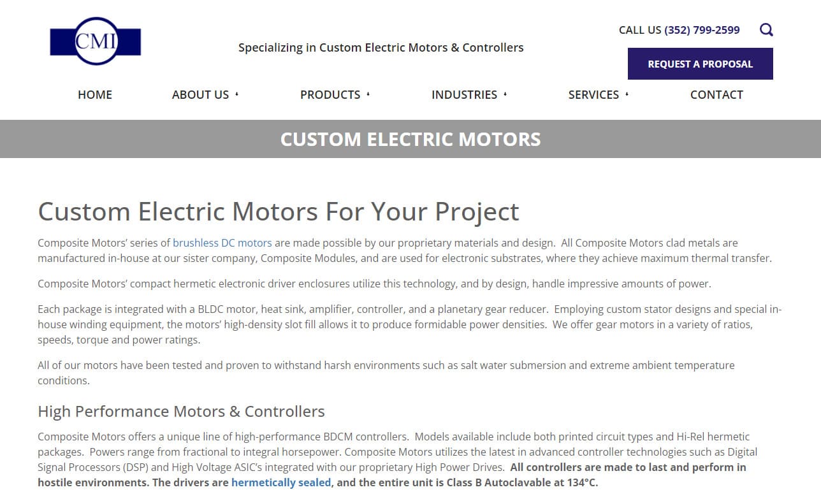The image size is (821, 492).
Task: Click the REQUEST A PROPOSAL button
Action: pos(700,64)
